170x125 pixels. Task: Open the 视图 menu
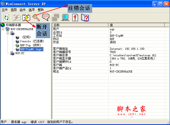click(x=14, y=10)
